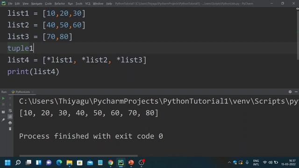Open the Refactor menu

tap(60, 4)
